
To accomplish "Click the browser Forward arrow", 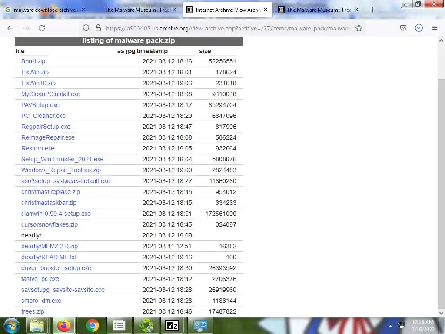I will 26,28.
